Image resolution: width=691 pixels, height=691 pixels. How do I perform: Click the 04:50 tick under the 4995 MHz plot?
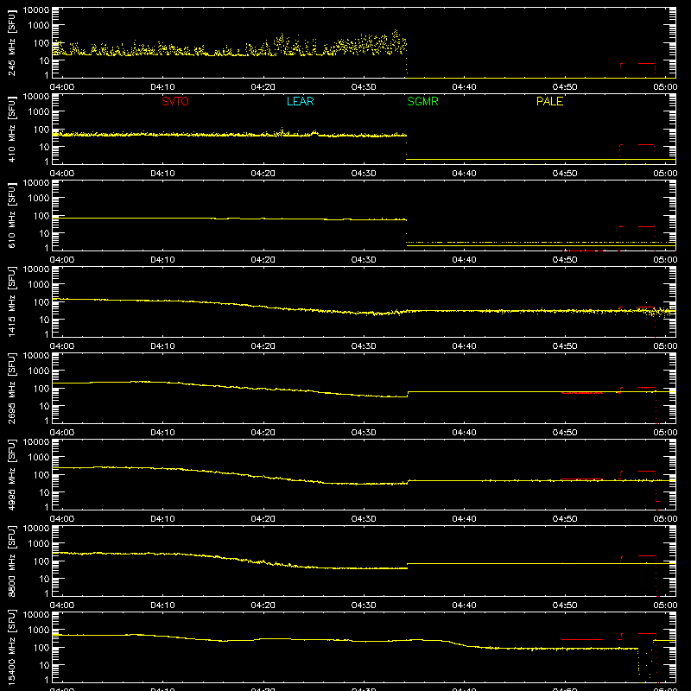(x=565, y=519)
